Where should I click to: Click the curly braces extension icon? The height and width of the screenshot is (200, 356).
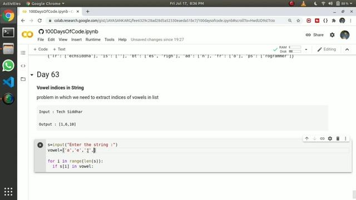(325, 21)
